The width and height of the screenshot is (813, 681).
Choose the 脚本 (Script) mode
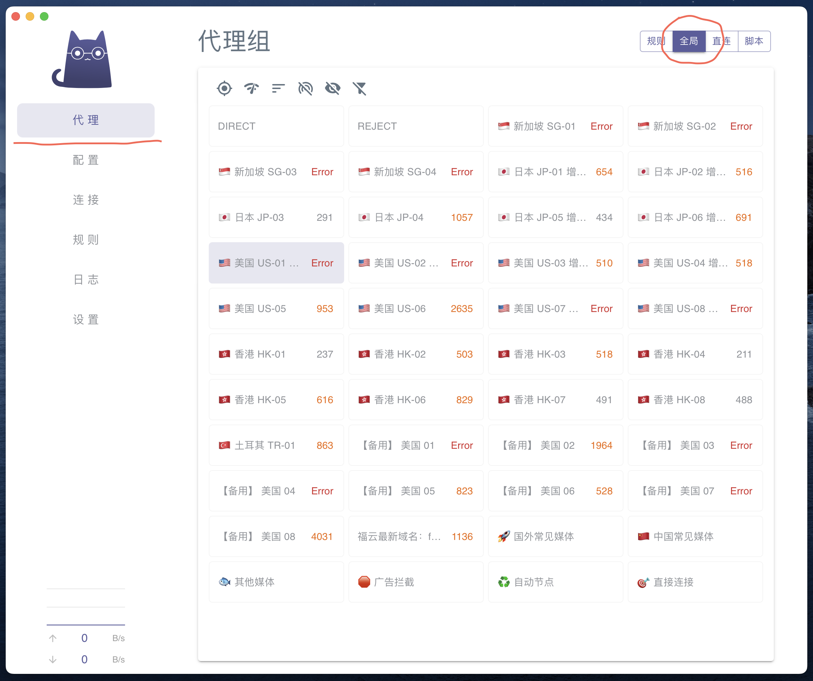(x=754, y=41)
